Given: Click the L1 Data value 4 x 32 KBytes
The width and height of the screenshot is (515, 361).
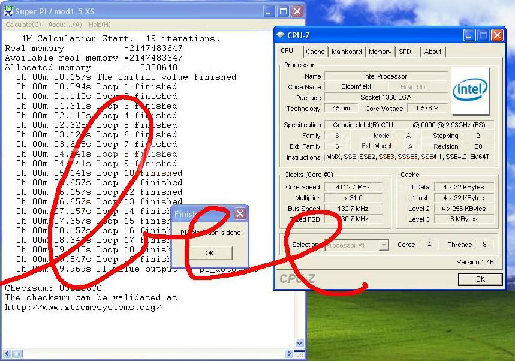Looking at the screenshot, I should coord(464,187).
